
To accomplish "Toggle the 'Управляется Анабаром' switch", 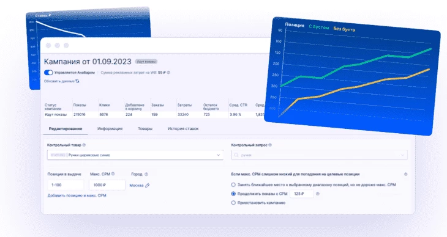I will coord(48,73).
